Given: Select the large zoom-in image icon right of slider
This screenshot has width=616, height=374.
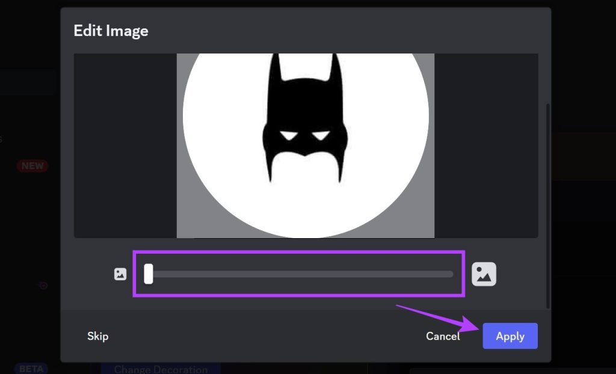Looking at the screenshot, I should 485,274.
